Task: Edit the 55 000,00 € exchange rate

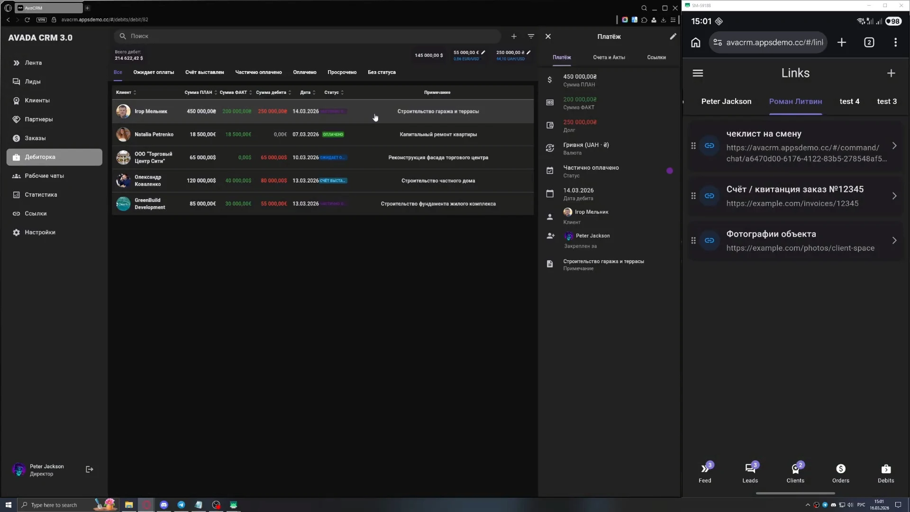Action: [x=483, y=53]
